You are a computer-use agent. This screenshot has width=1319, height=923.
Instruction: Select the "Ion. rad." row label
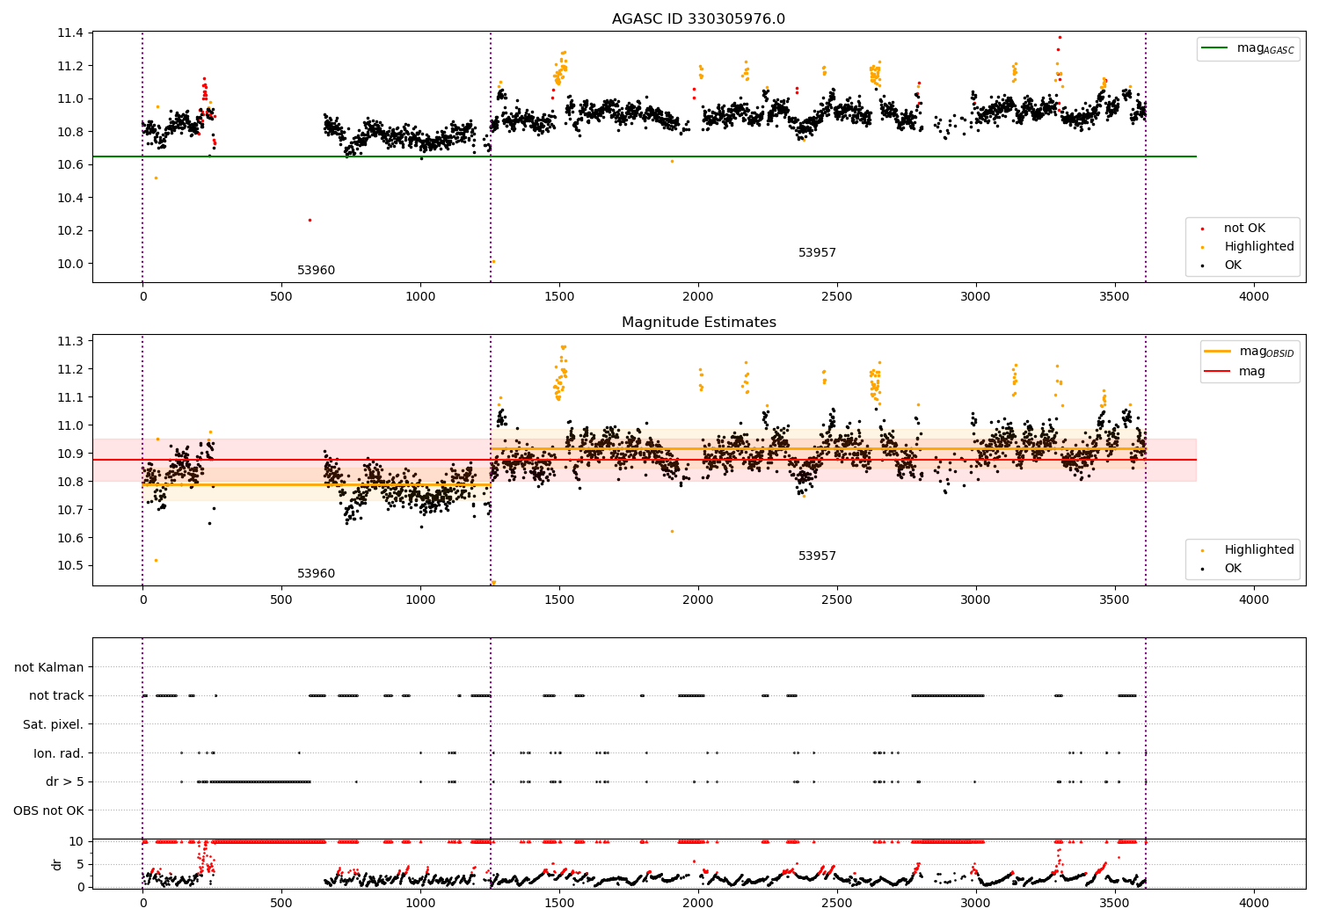(59, 753)
